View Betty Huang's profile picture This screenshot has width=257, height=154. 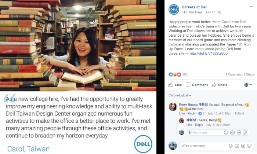pyautogui.click(x=173, y=107)
